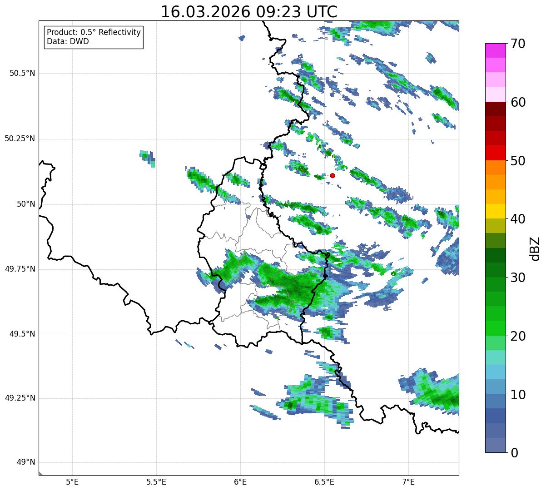Click the colorbar tick label 60

click(x=518, y=102)
